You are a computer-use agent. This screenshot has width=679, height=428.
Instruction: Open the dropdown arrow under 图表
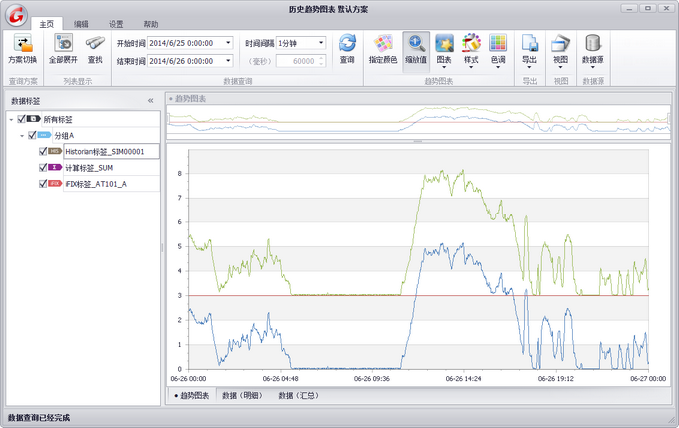pyautogui.click(x=444, y=67)
